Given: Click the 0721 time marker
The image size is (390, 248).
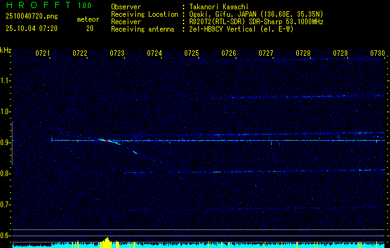Looking at the screenshot, I should tap(43, 53).
